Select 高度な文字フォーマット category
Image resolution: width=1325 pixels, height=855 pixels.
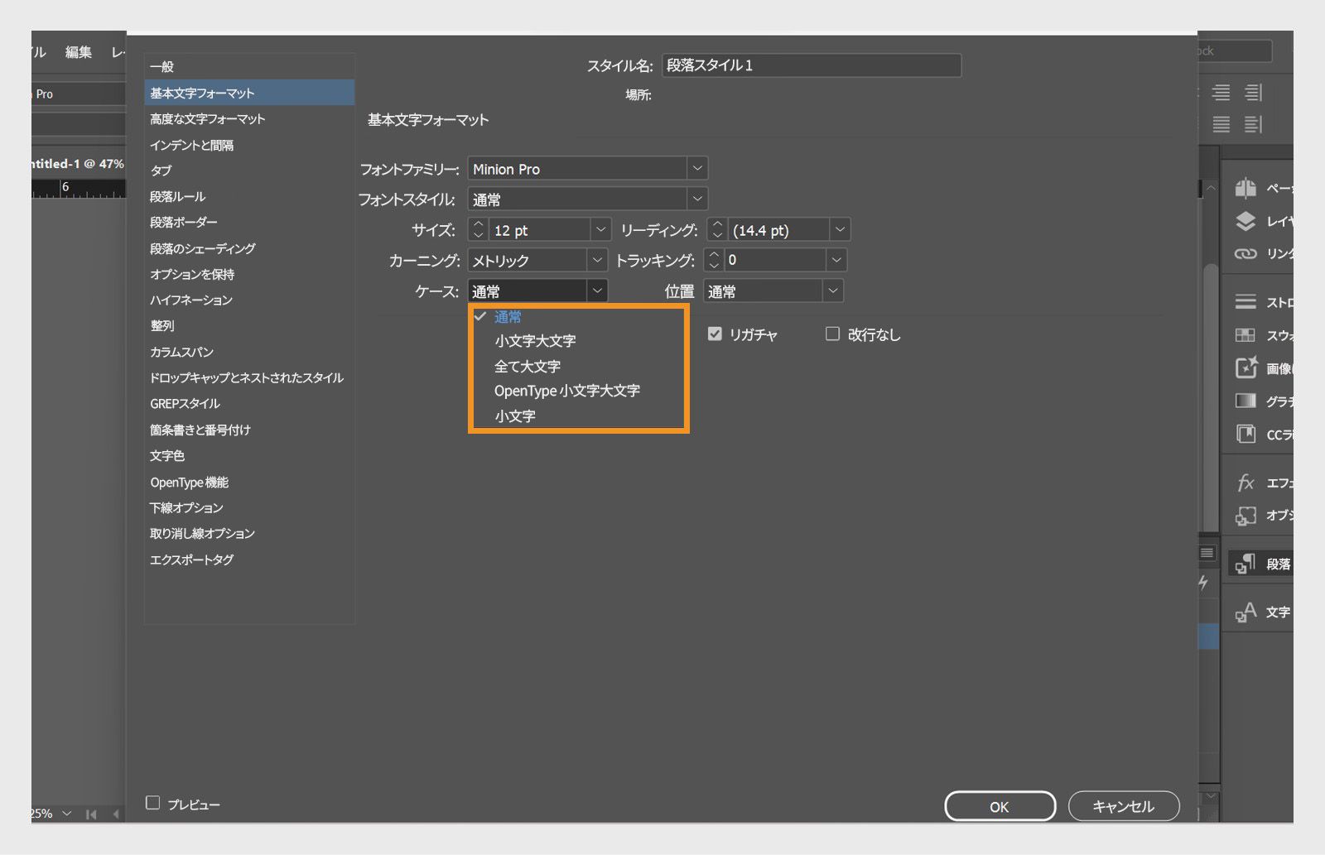click(249, 118)
